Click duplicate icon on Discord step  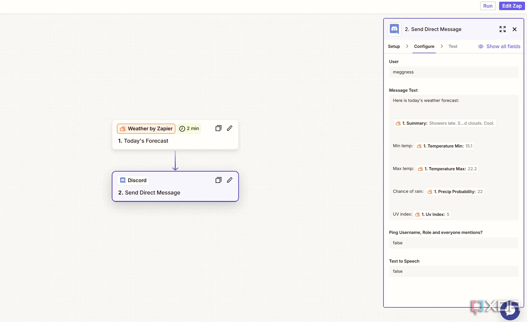(x=218, y=180)
